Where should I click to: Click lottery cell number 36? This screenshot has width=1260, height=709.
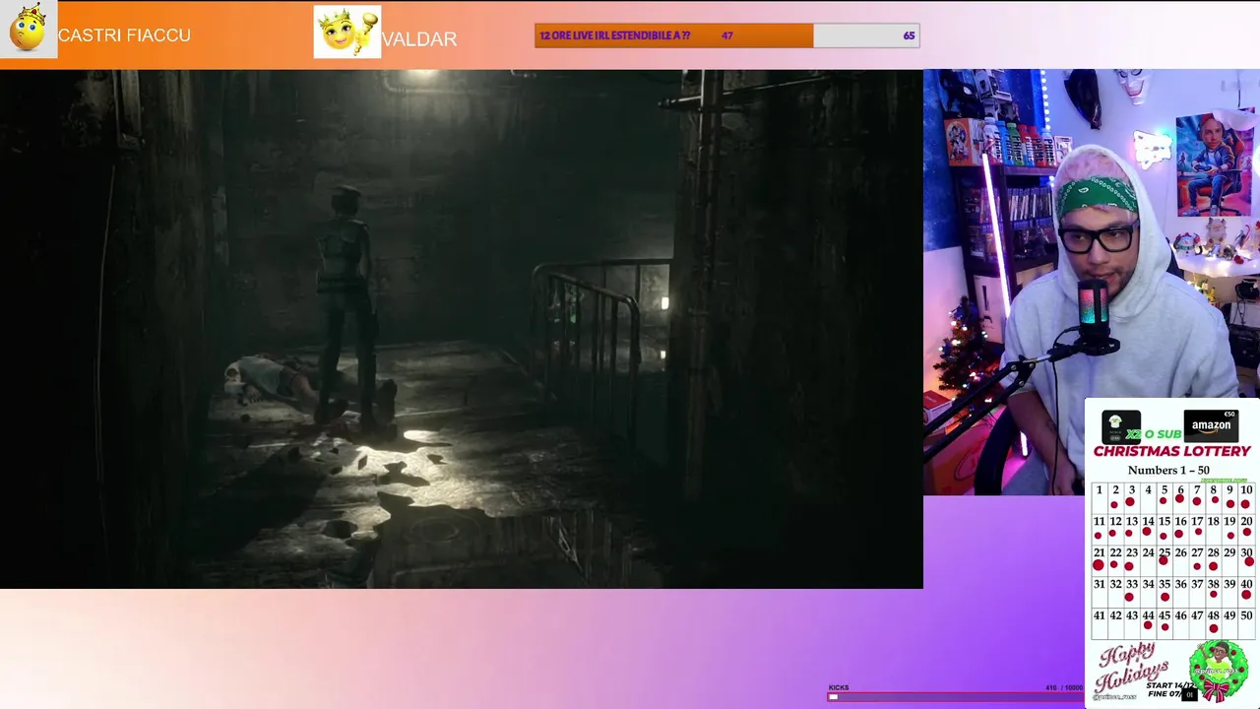1180,590
